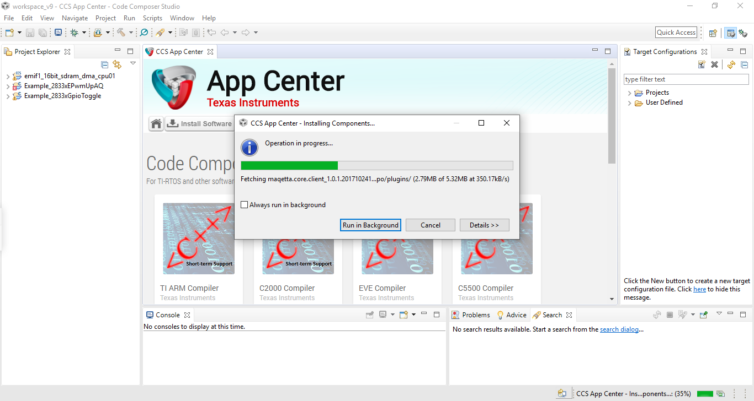Image resolution: width=754 pixels, height=401 pixels.
Task: Click the App Center Home icon
Action: tap(156, 123)
